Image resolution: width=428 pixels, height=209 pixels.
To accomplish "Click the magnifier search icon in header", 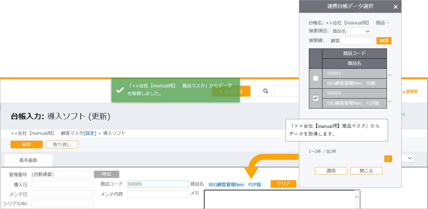I will click(266, 91).
